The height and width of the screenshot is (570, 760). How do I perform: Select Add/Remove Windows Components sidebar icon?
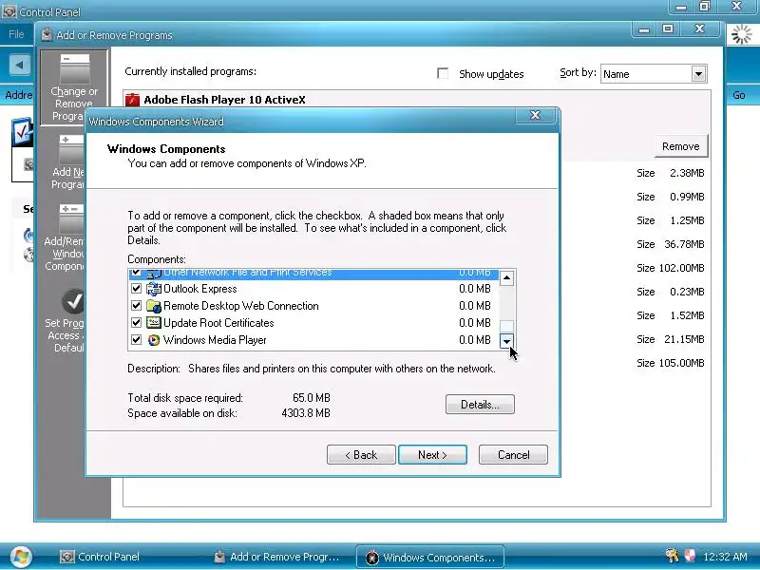[x=71, y=219]
